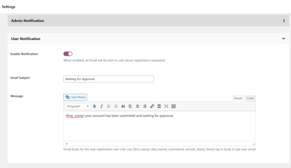Insert a numbered list

[x=116, y=106]
